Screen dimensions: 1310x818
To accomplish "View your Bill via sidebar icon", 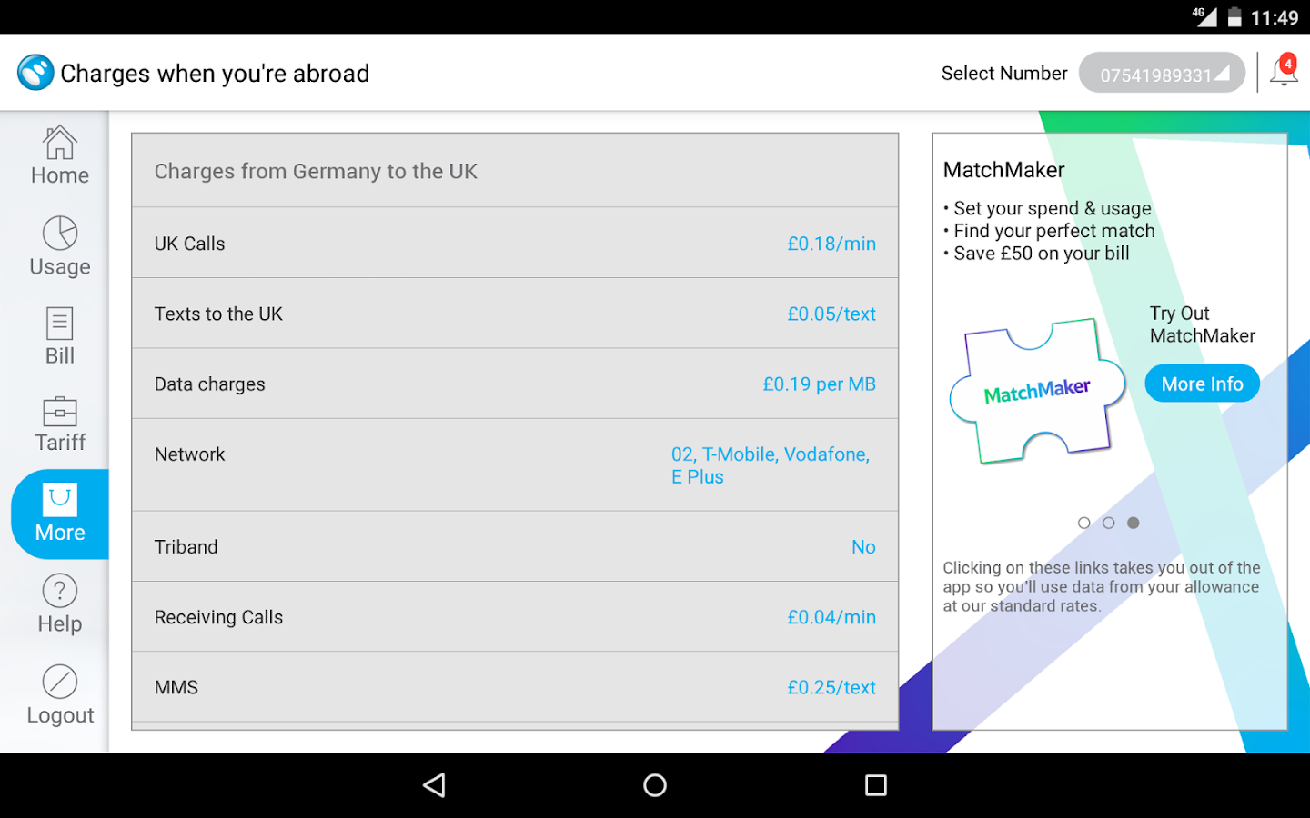I will point(58,334).
